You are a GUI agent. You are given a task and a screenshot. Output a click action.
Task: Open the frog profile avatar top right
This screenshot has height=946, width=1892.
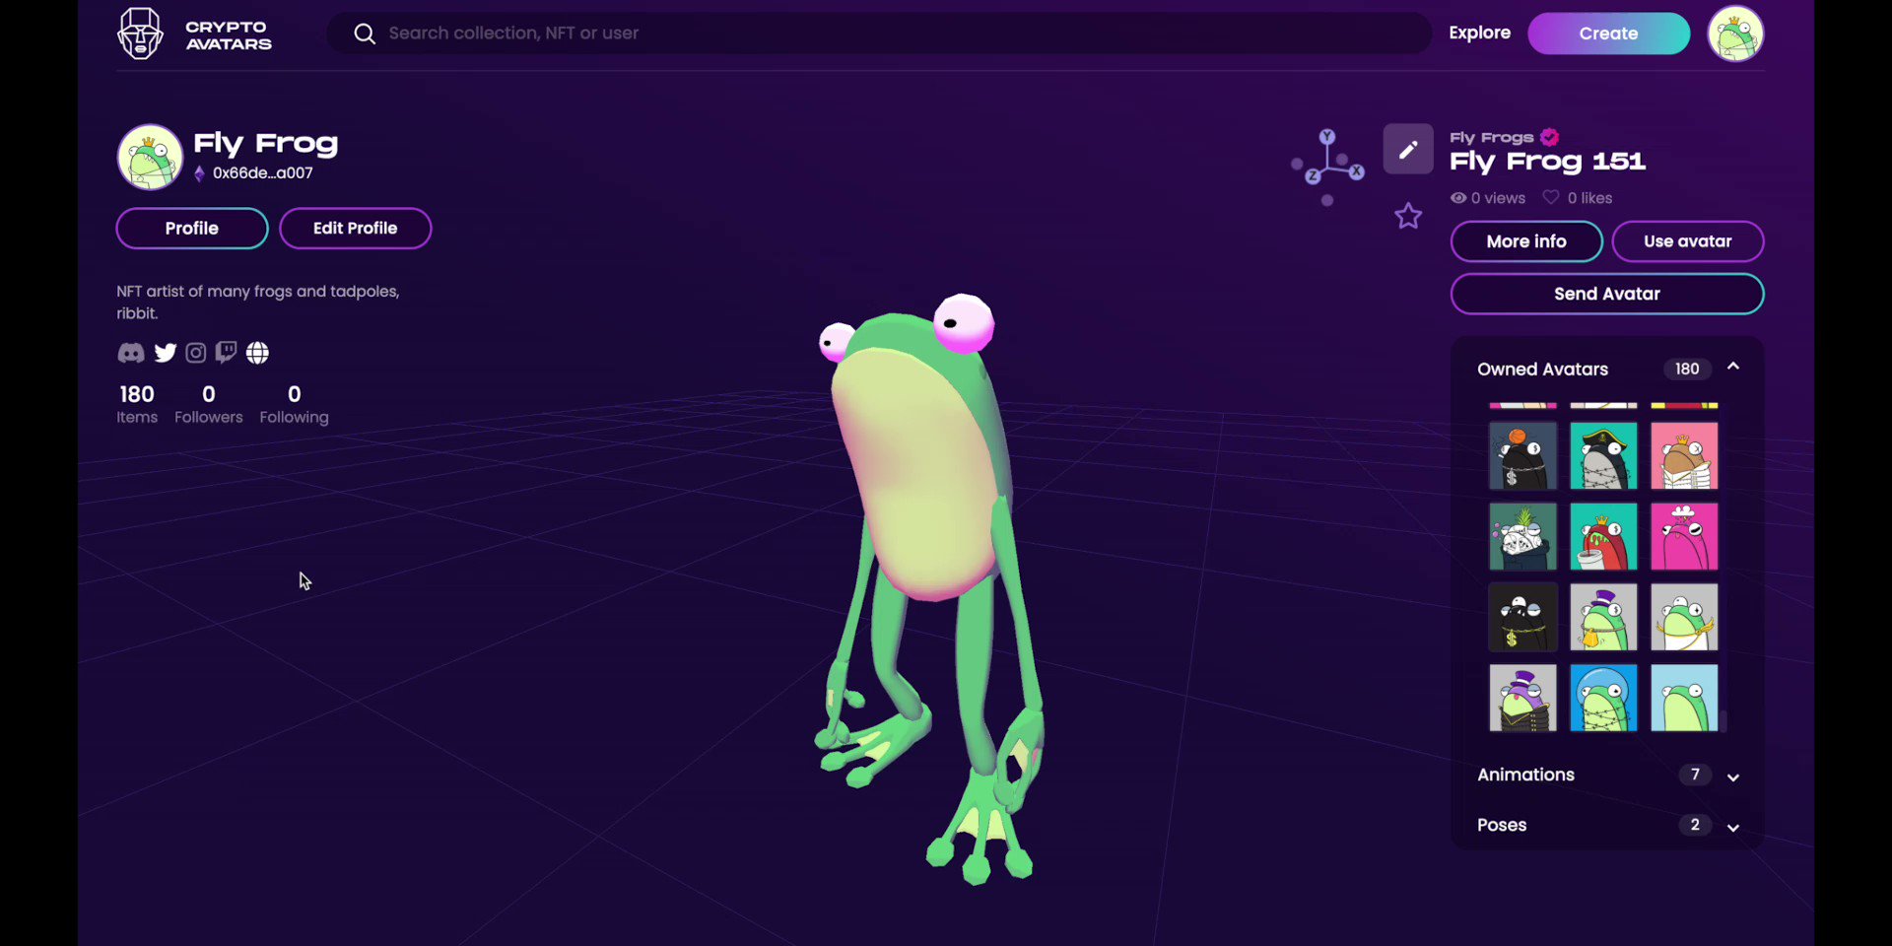1734,33
